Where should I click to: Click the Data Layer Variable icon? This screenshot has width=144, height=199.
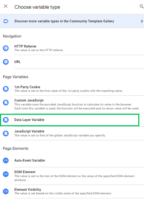tap(6, 120)
